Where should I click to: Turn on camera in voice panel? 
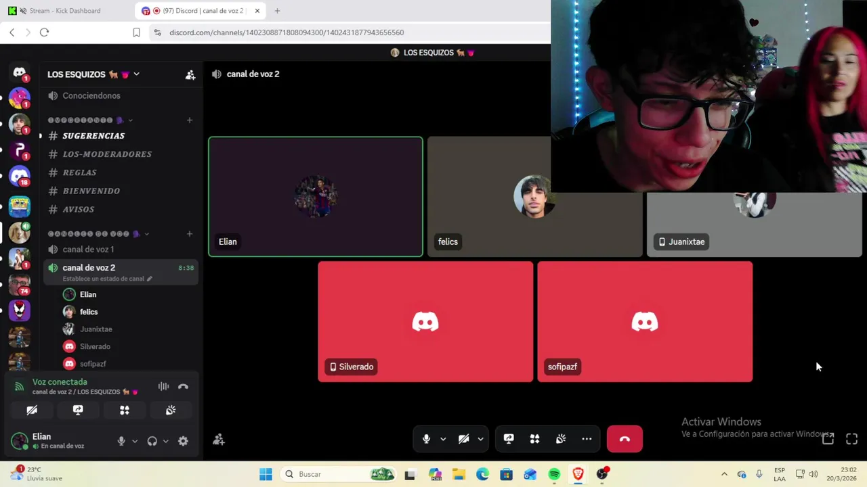[32, 410]
